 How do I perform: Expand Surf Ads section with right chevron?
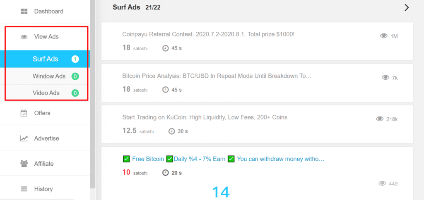(407, 7)
